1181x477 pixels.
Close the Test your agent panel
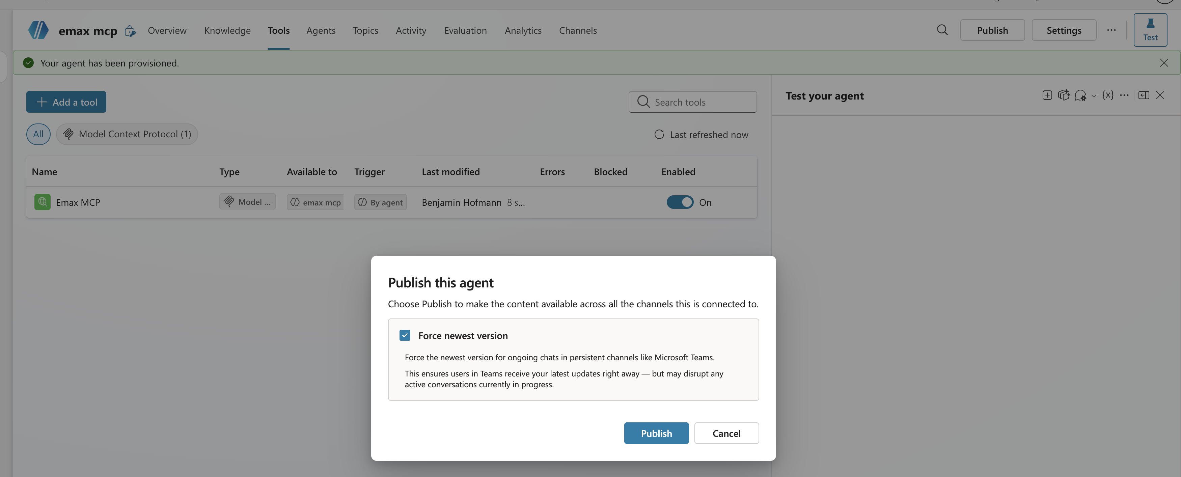click(x=1160, y=95)
